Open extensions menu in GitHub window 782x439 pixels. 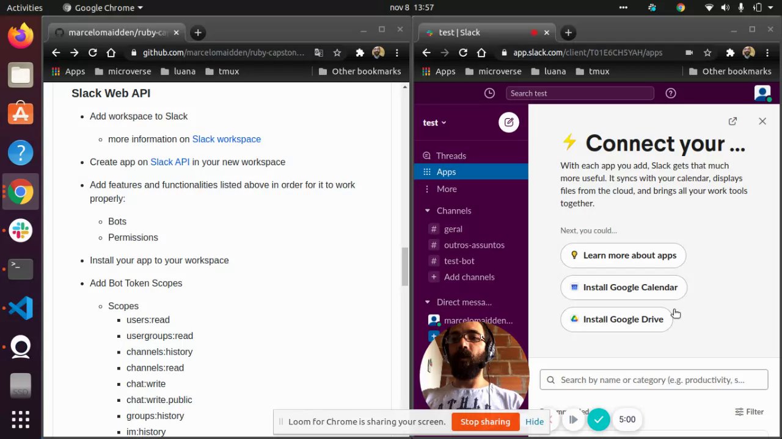click(x=360, y=53)
